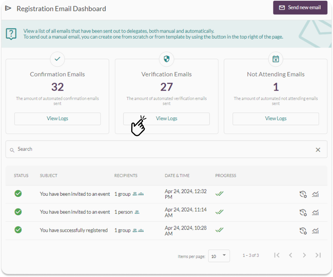Click inside the Search field
This screenshot has width=333, height=277.
(x=163, y=149)
